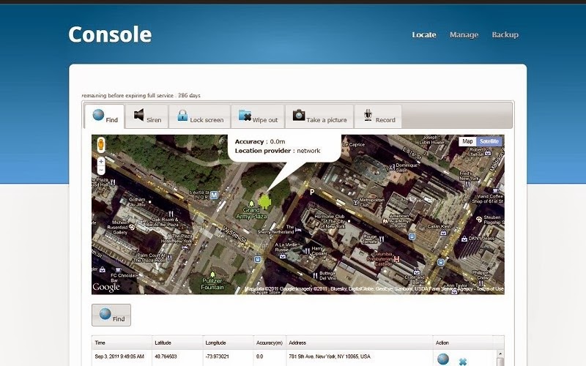Click the Pulitzer Fountain map label

coord(212,284)
